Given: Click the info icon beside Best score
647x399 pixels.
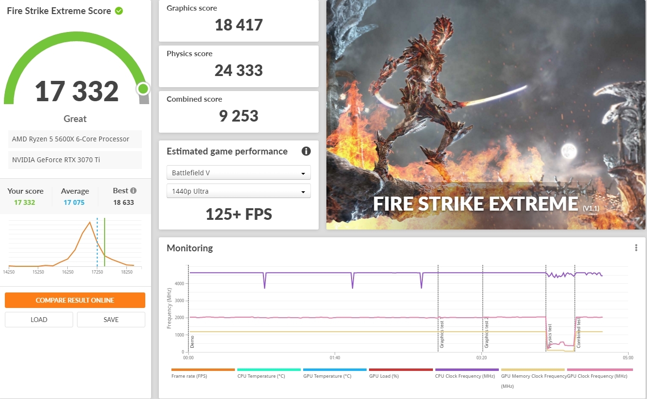Looking at the screenshot, I should tap(133, 191).
